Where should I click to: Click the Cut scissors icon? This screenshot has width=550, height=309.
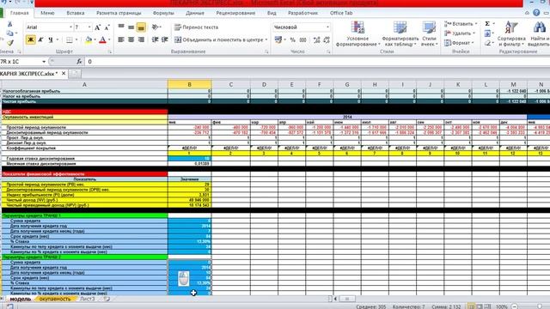[x=9, y=24]
